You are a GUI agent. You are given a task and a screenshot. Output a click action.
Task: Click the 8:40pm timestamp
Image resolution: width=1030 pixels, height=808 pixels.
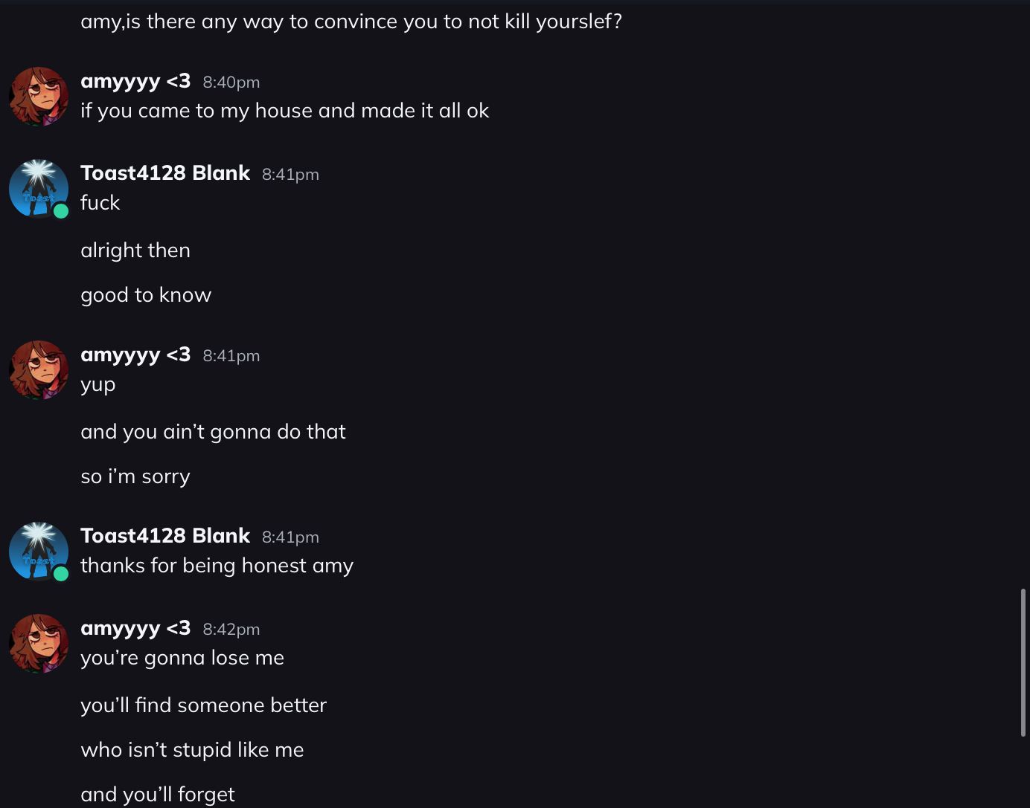point(231,83)
